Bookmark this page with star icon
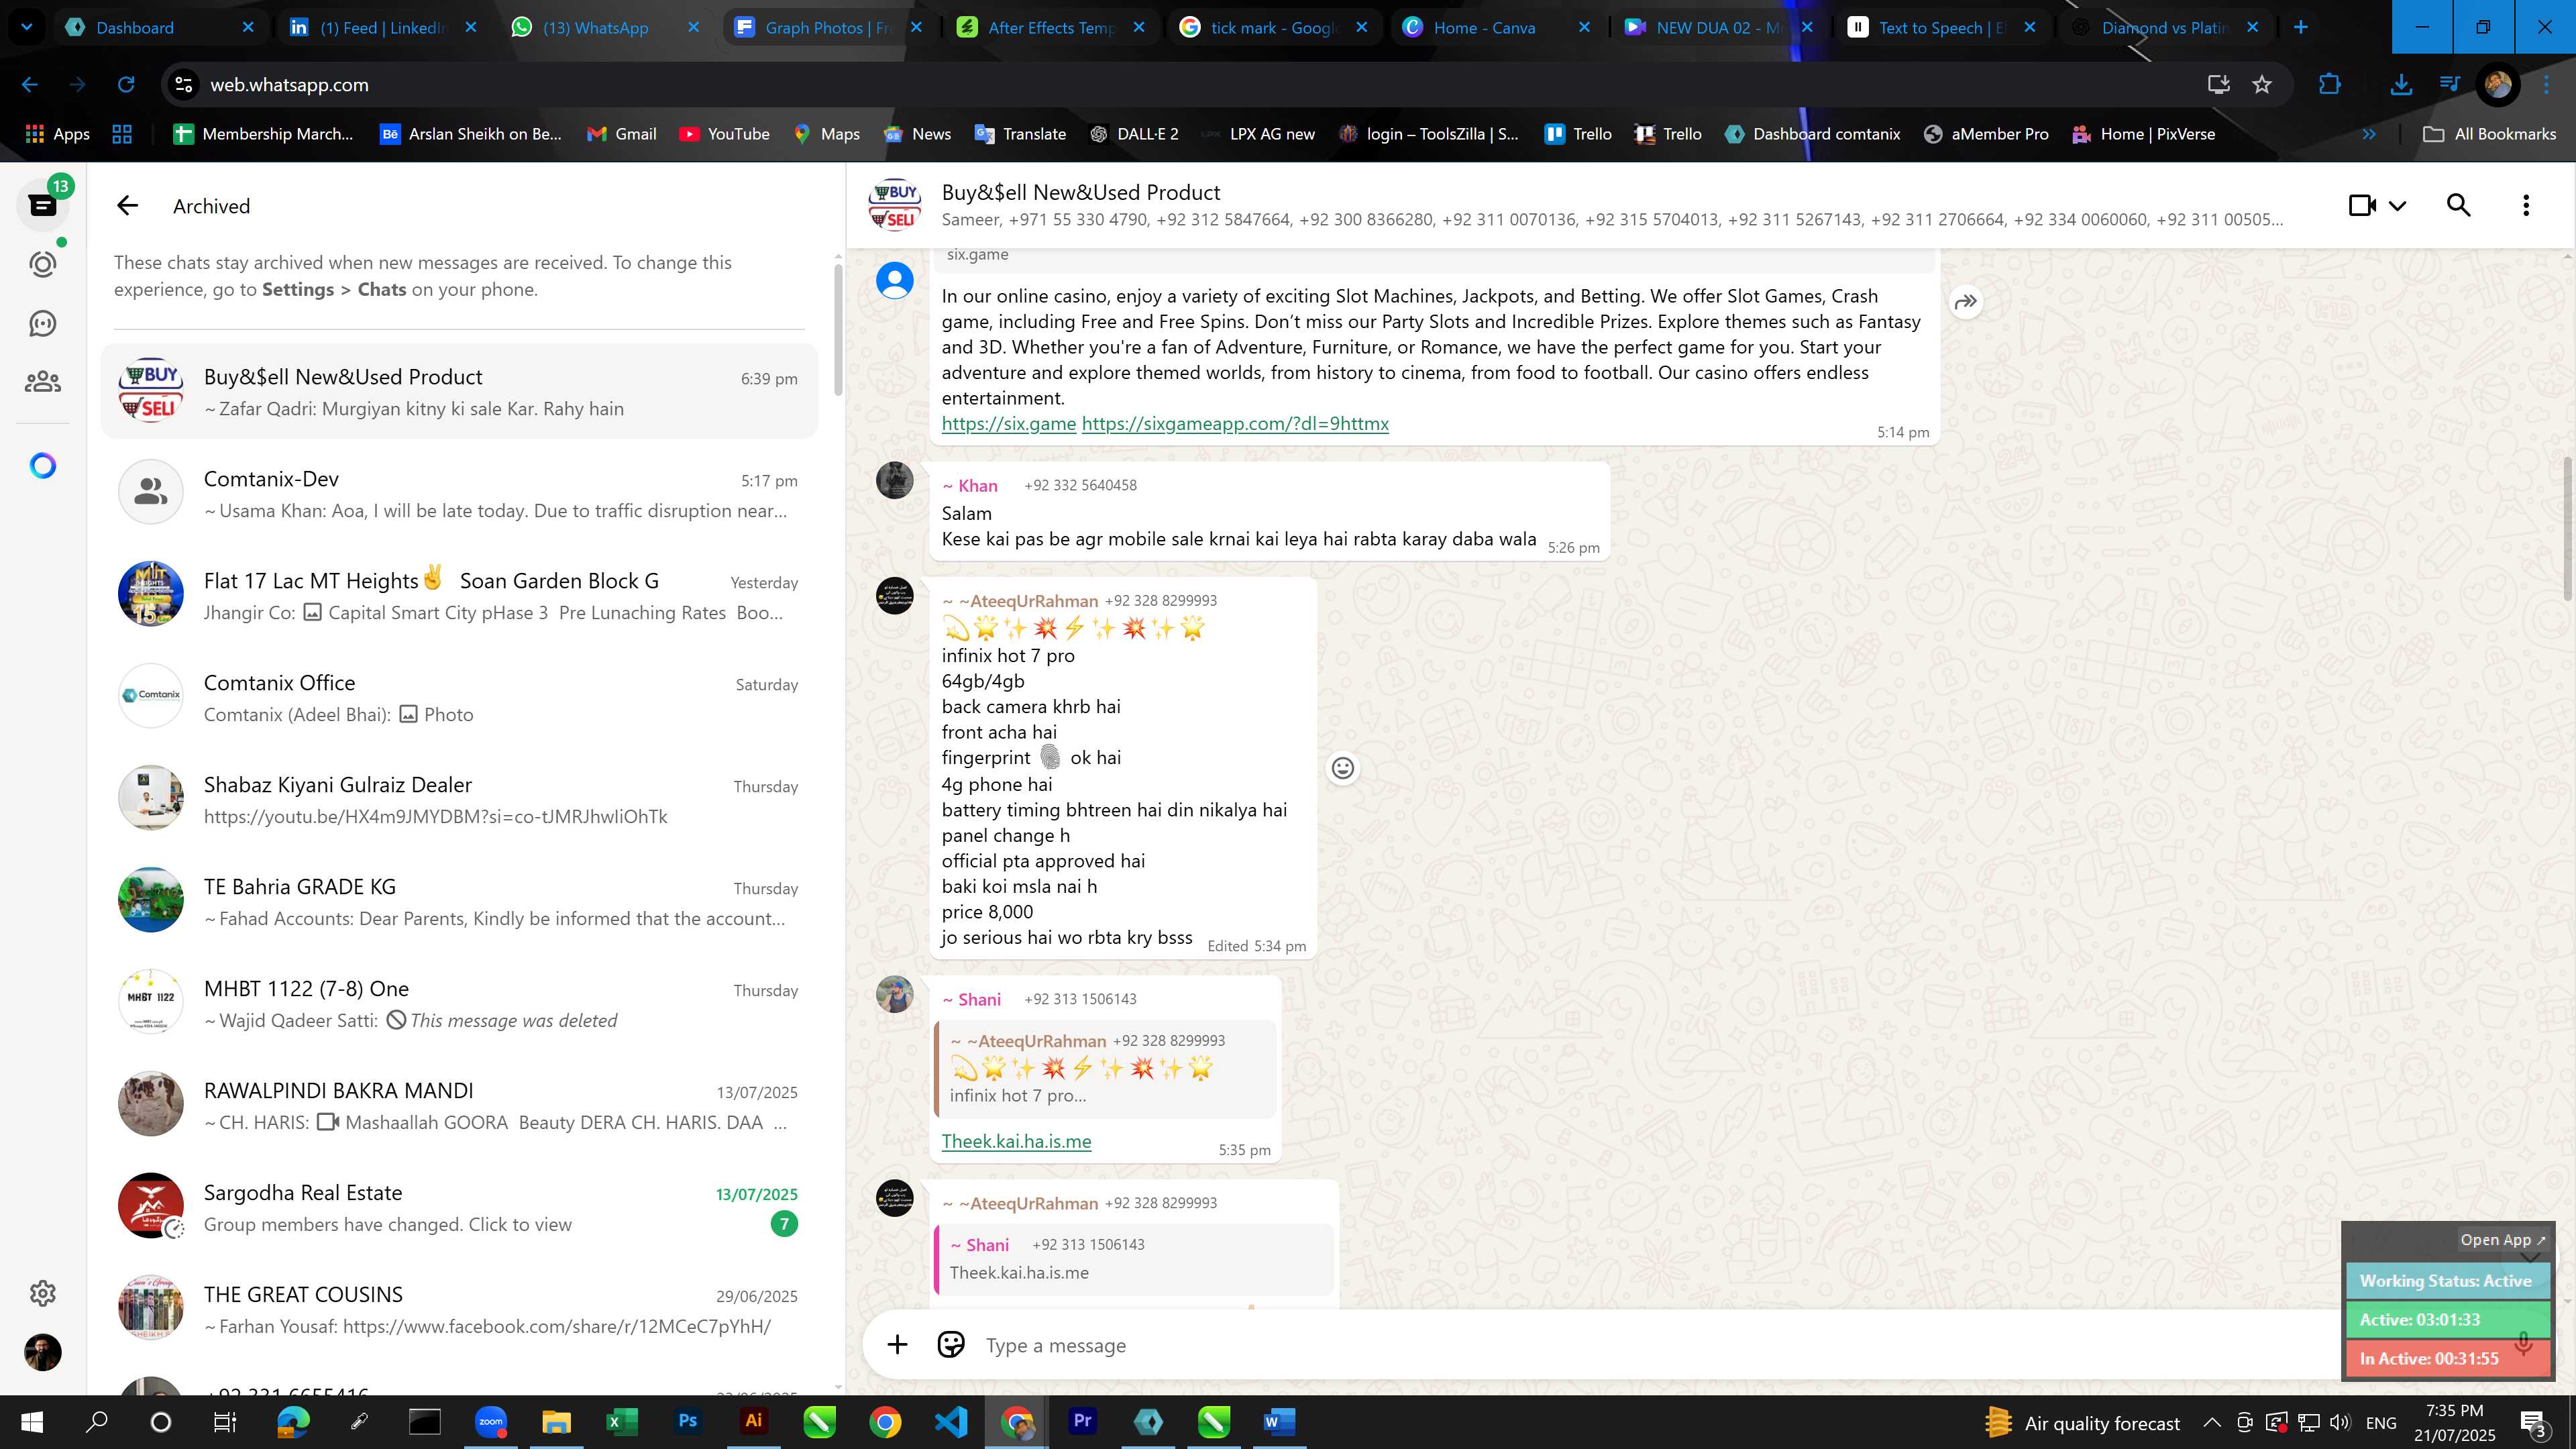Screen dimensions: 2576x1449 [x=2262, y=85]
